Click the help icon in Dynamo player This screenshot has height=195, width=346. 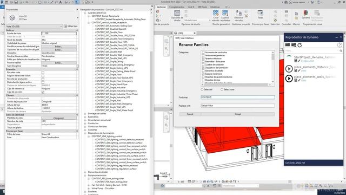(340, 45)
